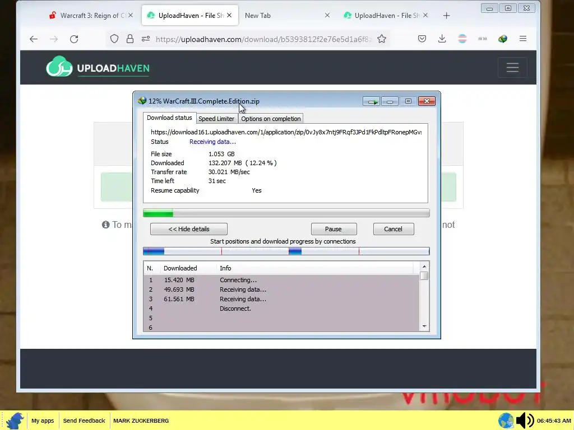
Task: Click the IDM dialog title bar icon
Action: [x=142, y=101]
